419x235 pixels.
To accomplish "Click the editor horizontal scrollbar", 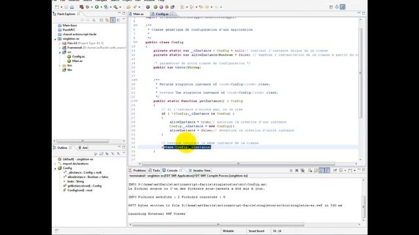I will coord(238,164).
